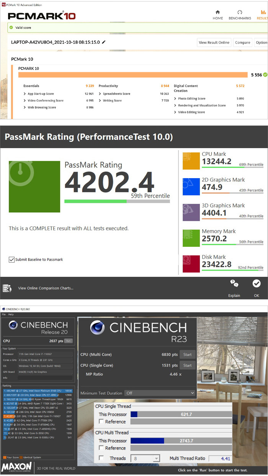This screenshot has width=268, height=476.
Task: Click the MAXON logo
Action: point(16,467)
